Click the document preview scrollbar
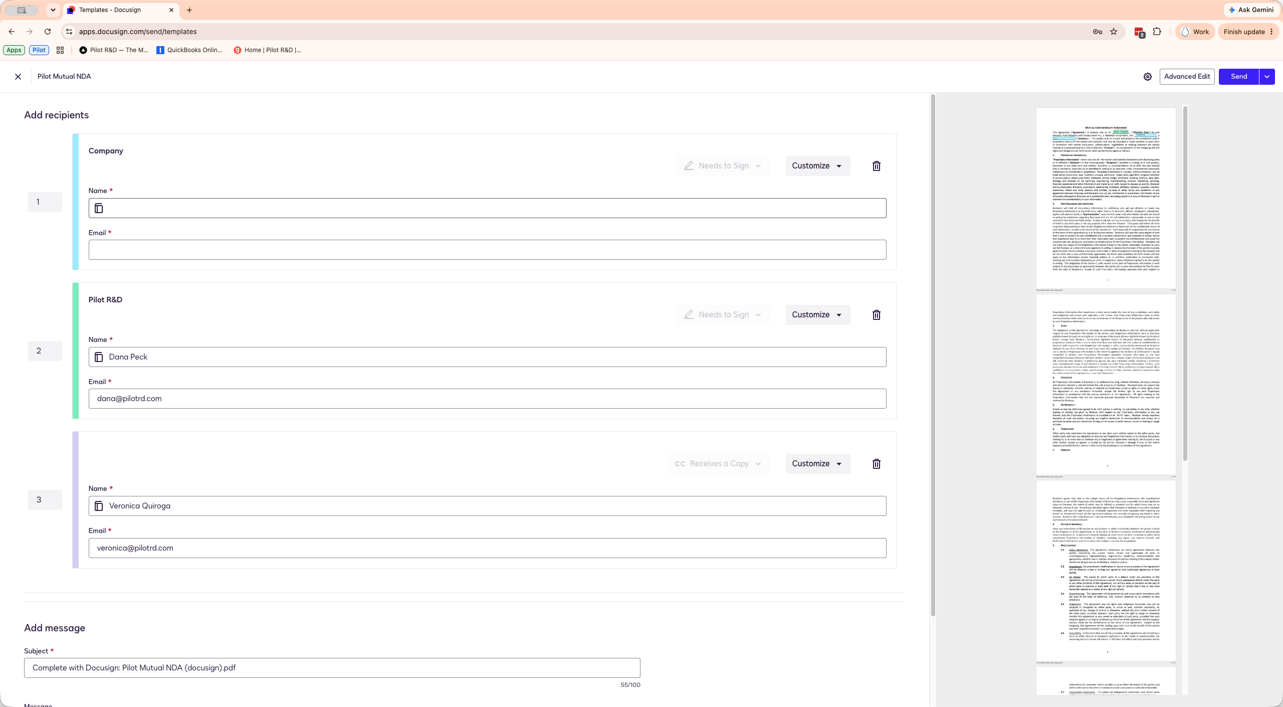 (1185, 283)
